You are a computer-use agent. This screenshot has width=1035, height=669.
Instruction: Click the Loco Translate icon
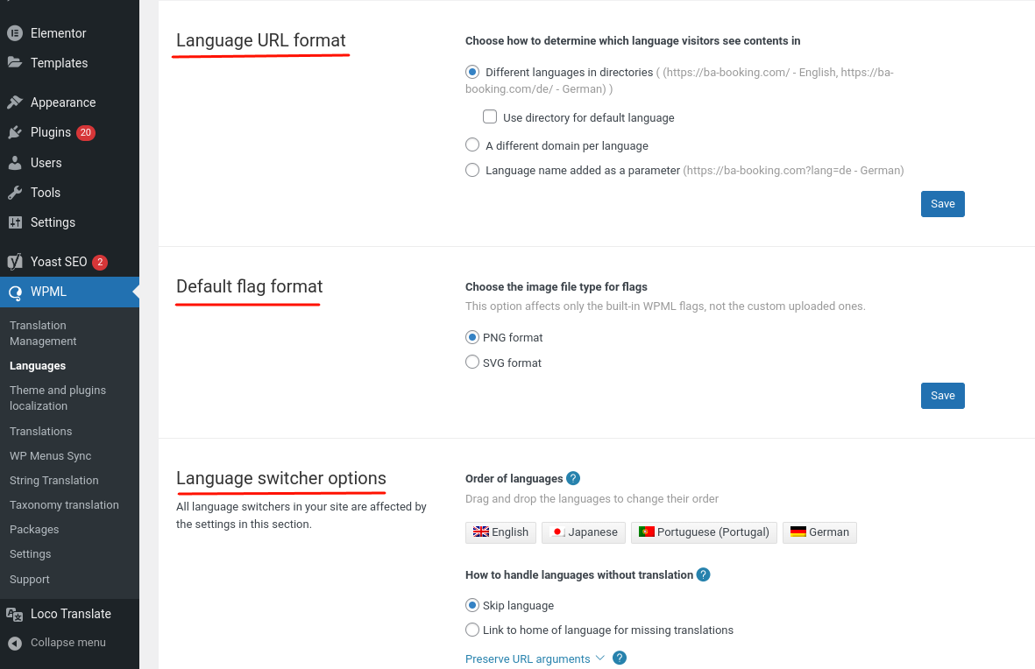(x=14, y=614)
